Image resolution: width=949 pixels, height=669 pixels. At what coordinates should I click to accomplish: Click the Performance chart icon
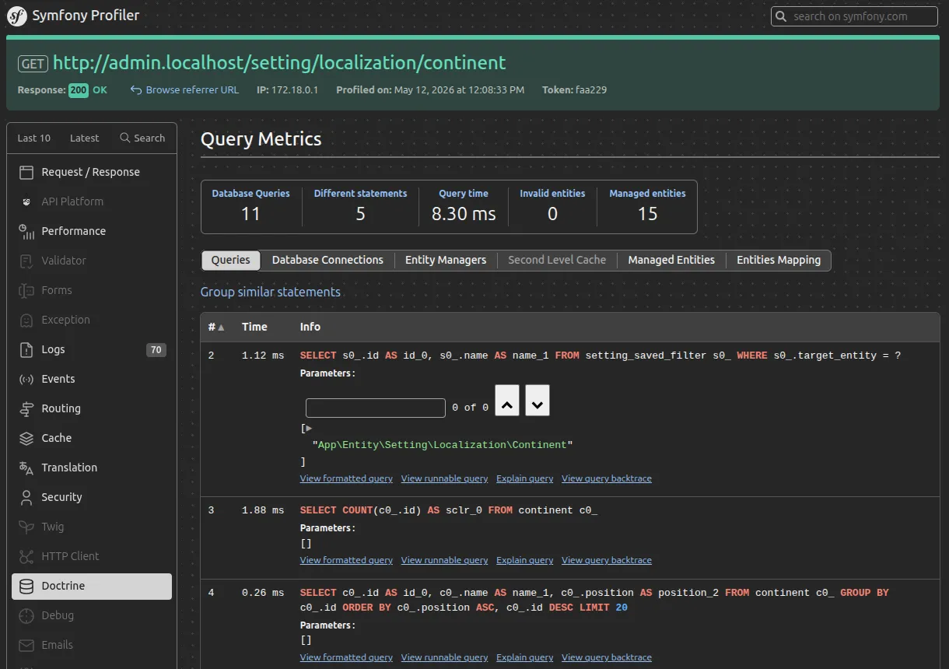click(26, 231)
